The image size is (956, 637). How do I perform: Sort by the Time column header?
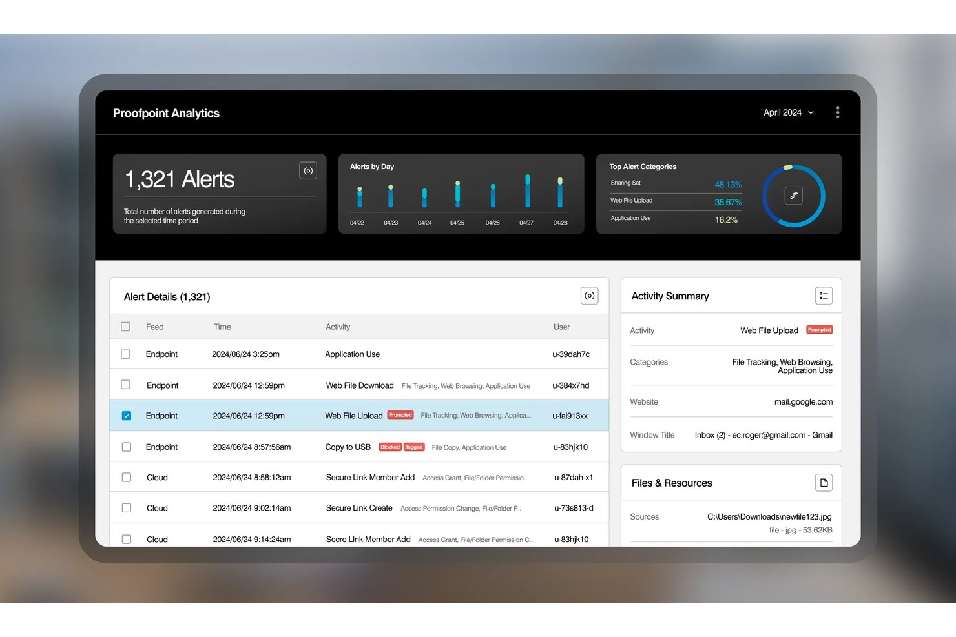[x=222, y=327]
